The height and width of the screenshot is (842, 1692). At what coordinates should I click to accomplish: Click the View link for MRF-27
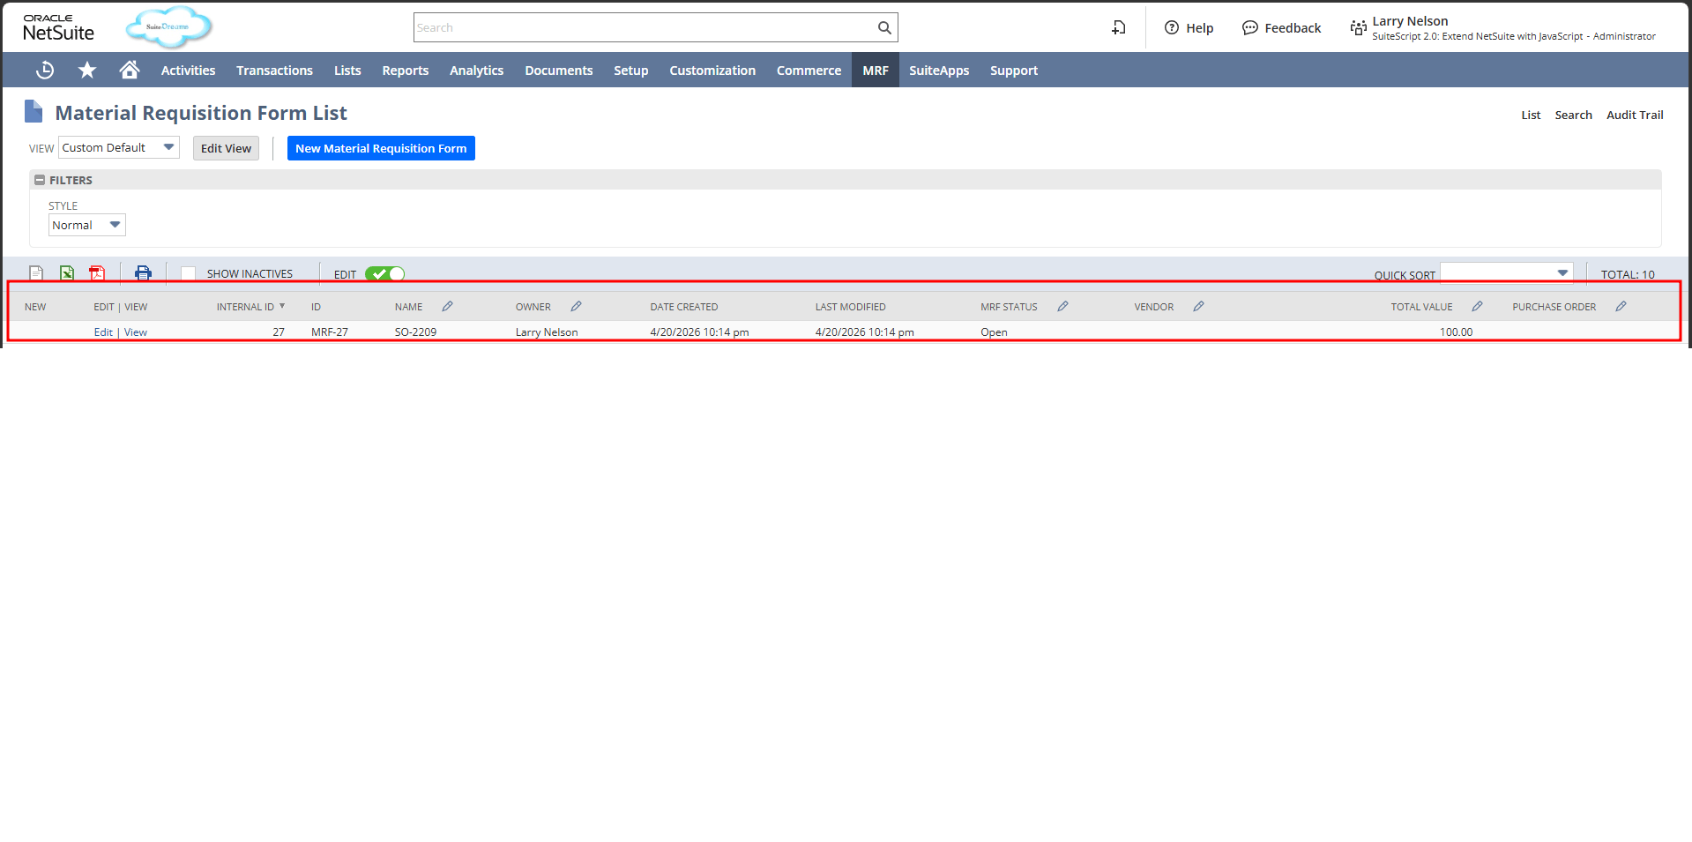[136, 332]
